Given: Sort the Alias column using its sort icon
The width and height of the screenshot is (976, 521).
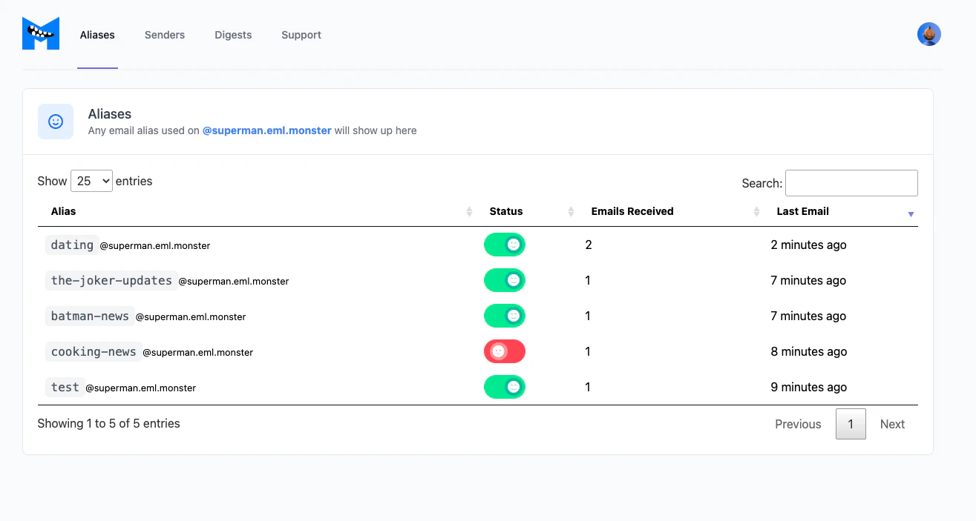Looking at the screenshot, I should coord(469,211).
